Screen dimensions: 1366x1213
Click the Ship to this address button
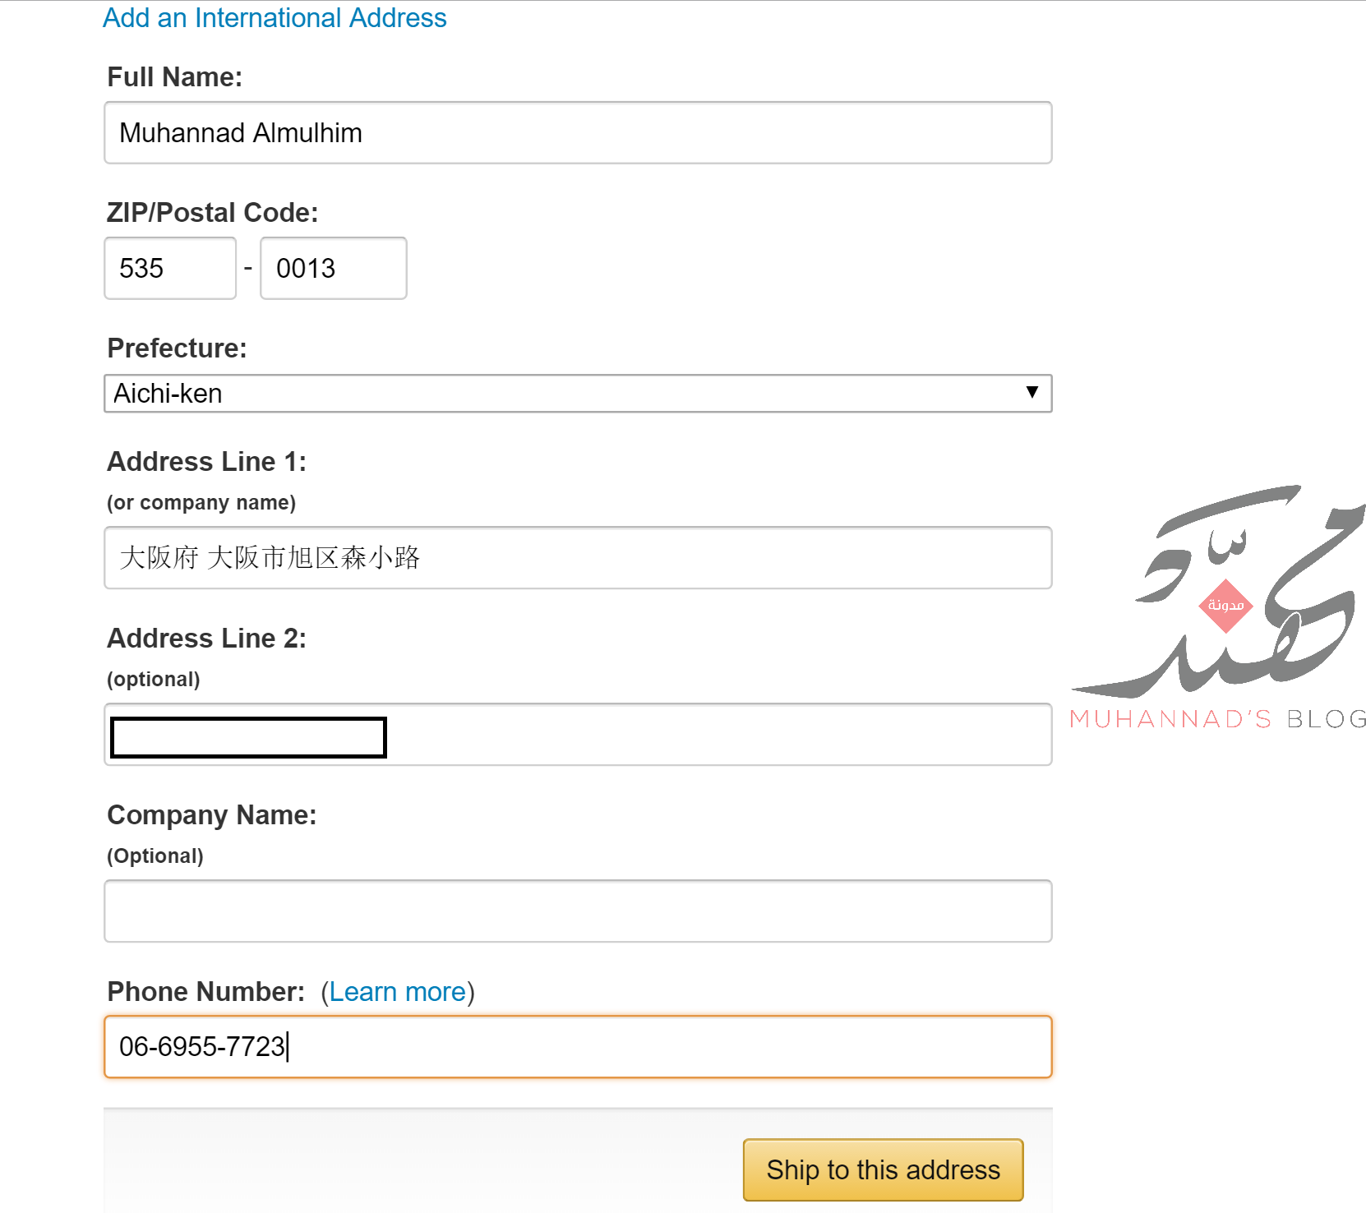click(x=884, y=1169)
